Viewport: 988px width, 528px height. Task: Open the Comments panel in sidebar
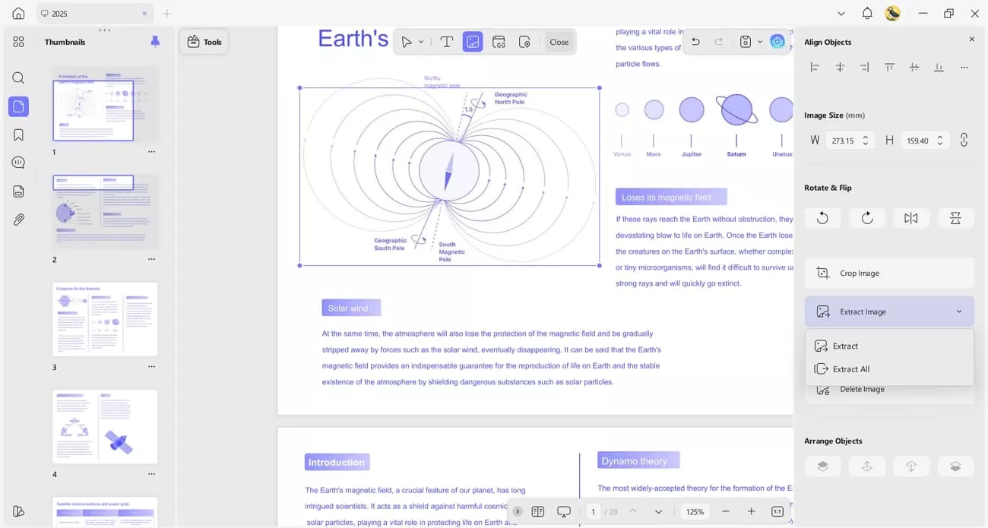18,163
